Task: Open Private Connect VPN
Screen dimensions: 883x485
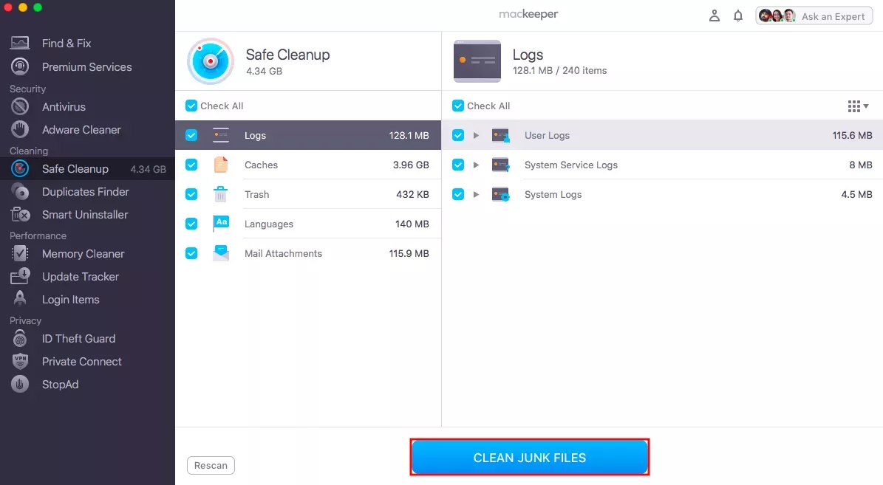Action: pos(81,361)
